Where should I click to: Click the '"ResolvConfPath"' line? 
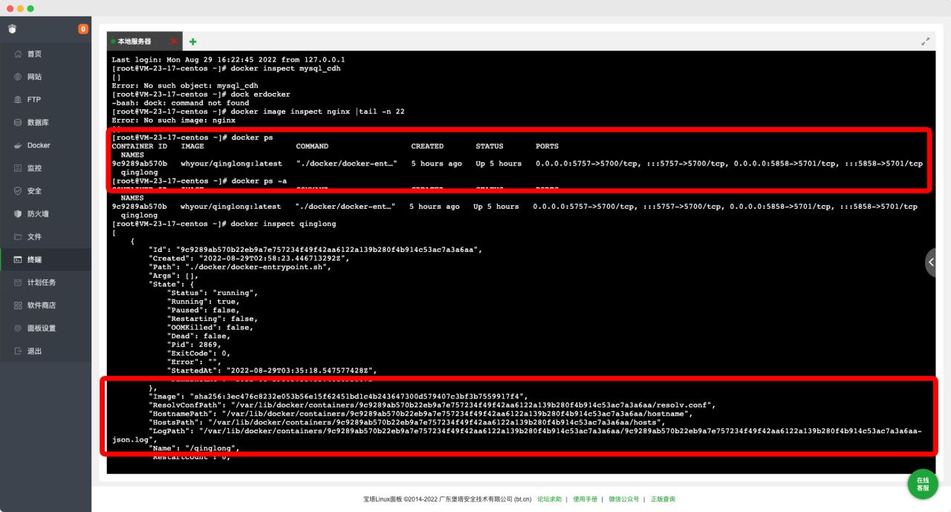[x=432, y=406]
